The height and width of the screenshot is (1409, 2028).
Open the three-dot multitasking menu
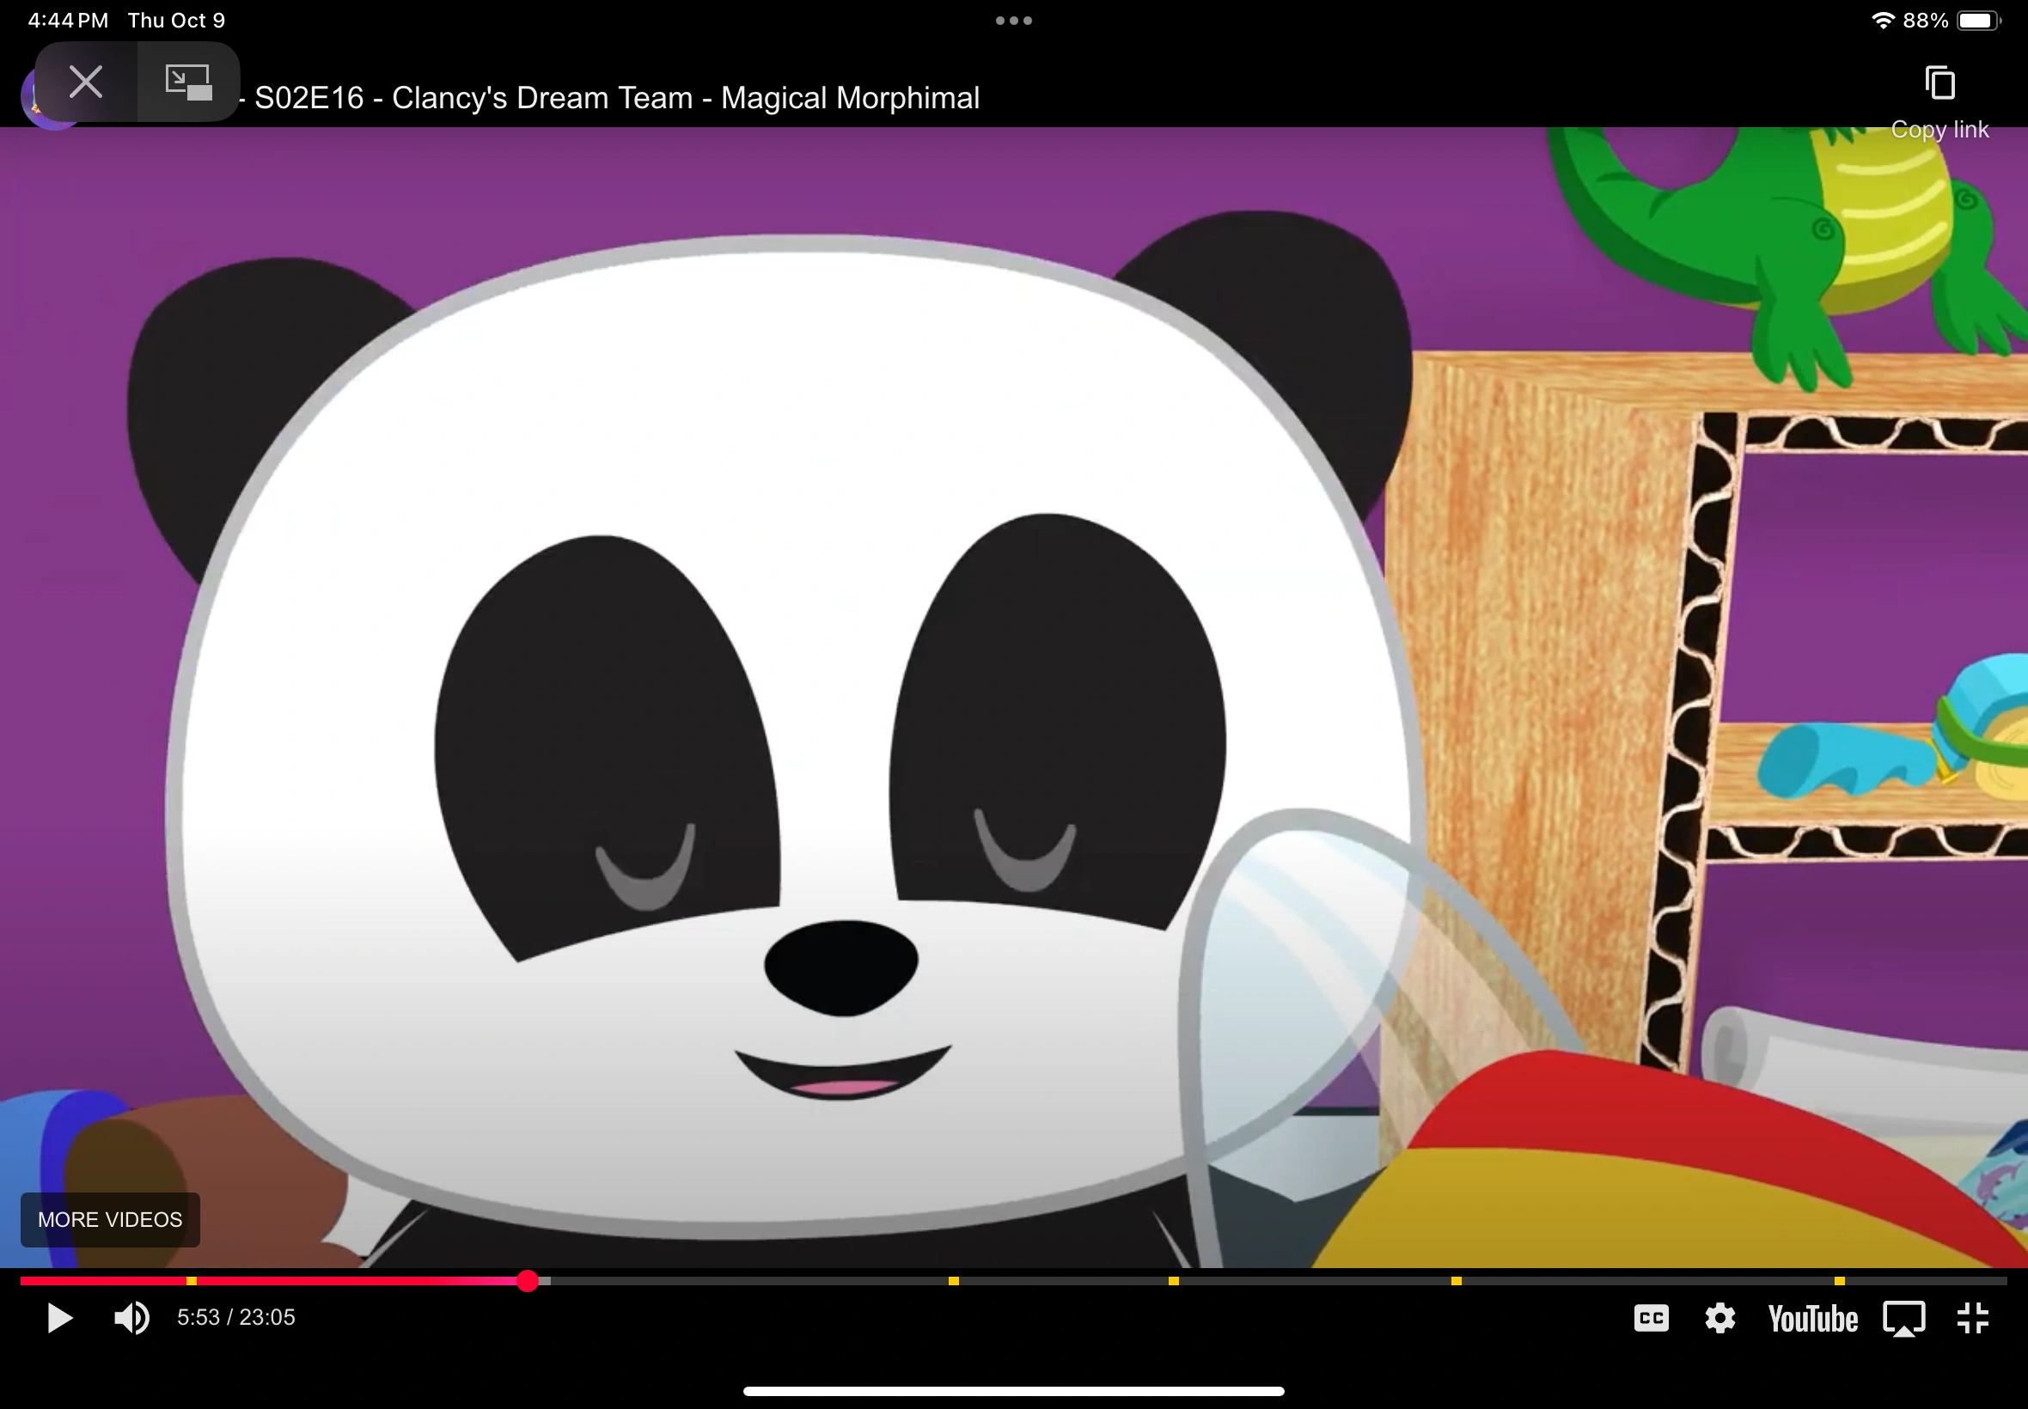click(x=1013, y=21)
